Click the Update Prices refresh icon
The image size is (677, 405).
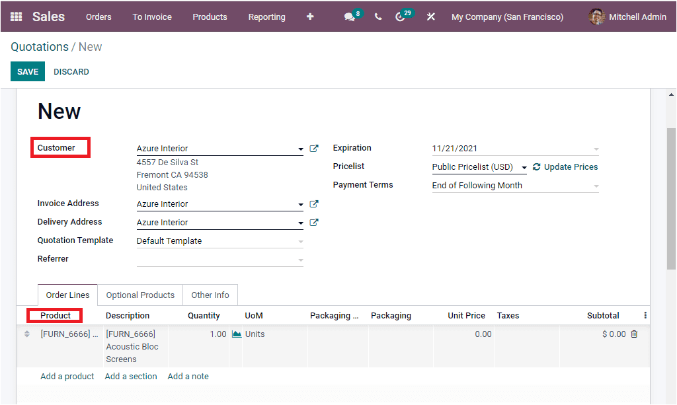tap(538, 166)
